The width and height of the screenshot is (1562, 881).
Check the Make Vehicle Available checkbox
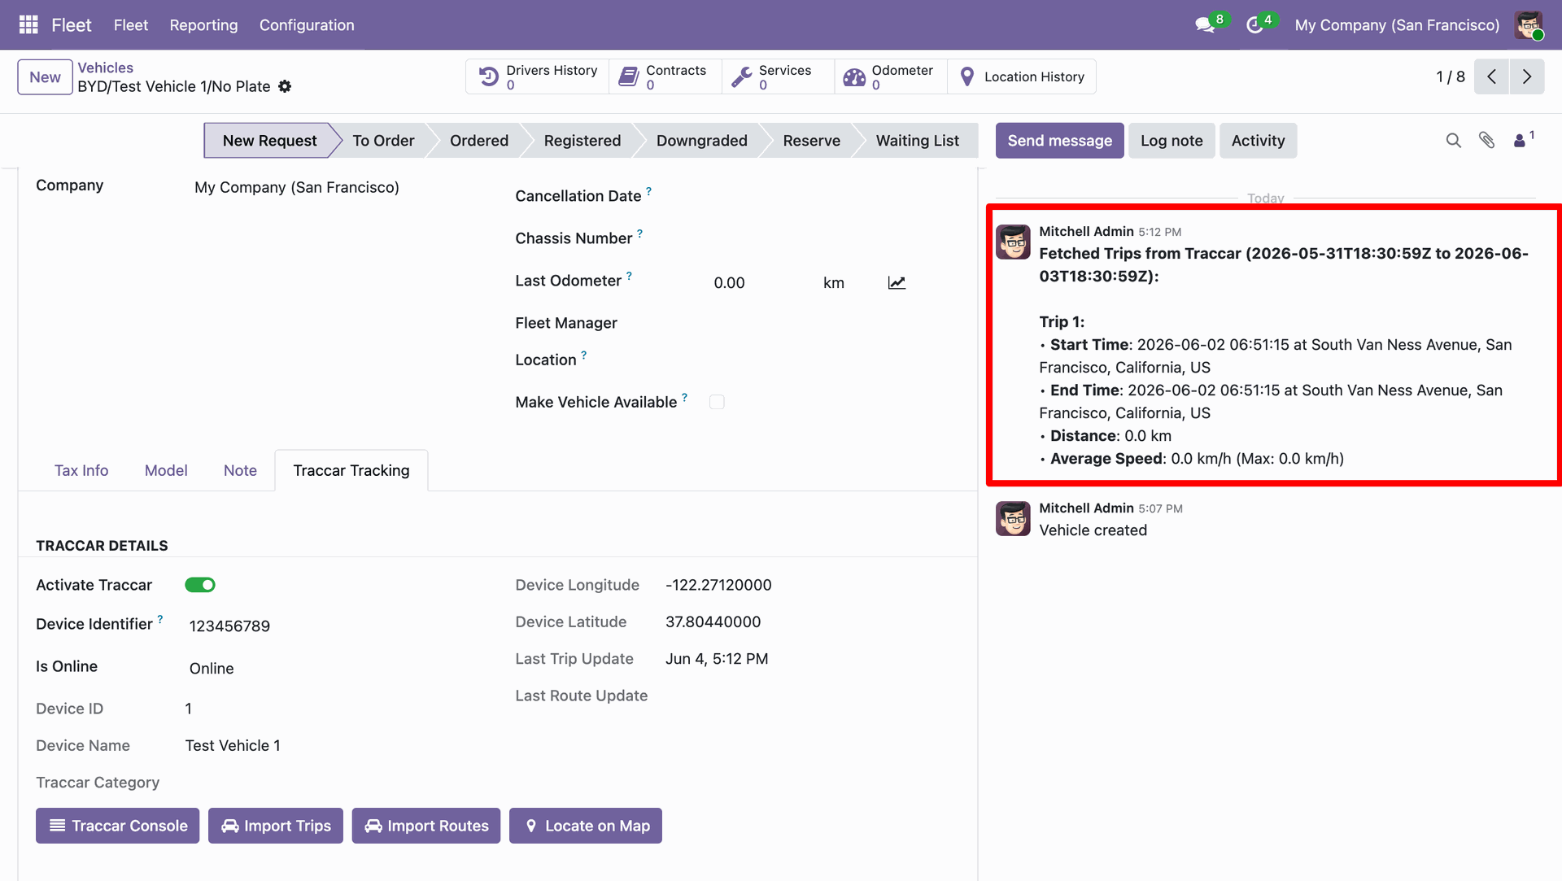coord(717,402)
